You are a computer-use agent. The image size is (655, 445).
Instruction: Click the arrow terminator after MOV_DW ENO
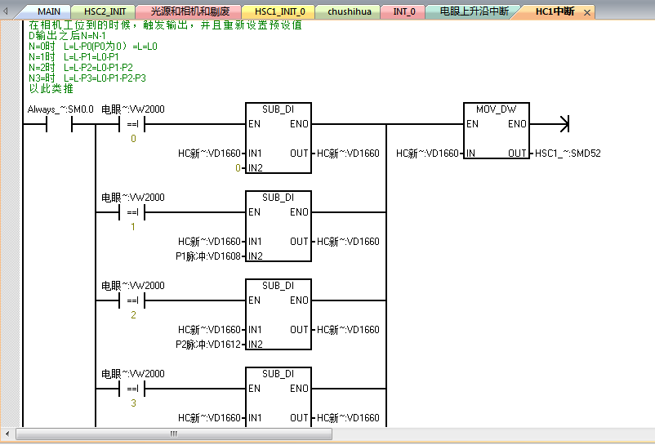[561, 124]
